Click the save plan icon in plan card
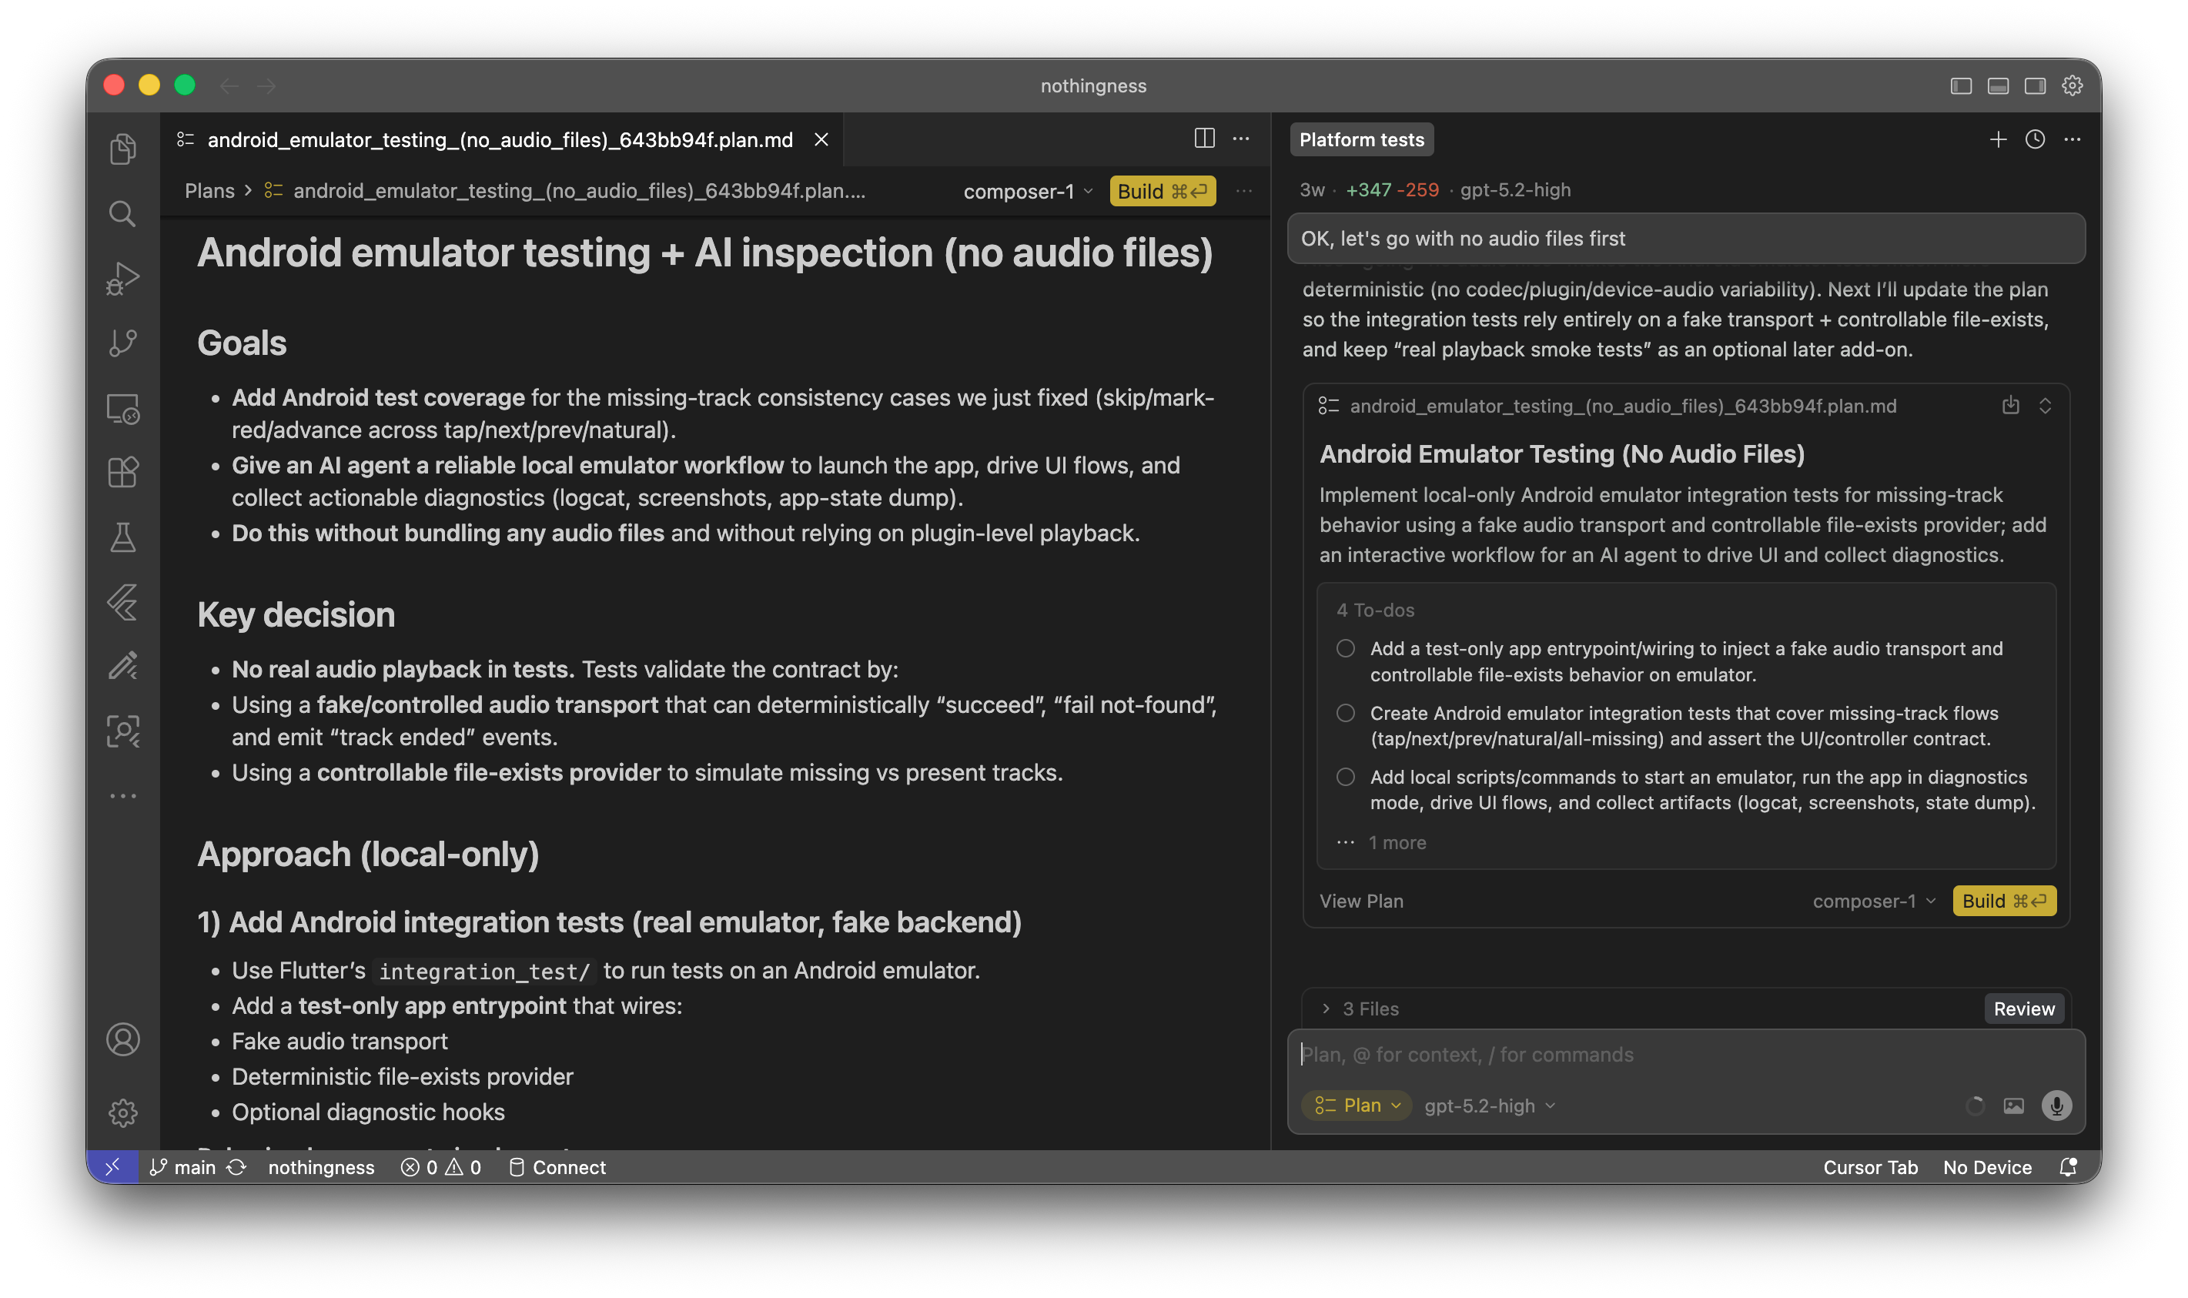This screenshot has height=1298, width=2188. coord(2010,406)
